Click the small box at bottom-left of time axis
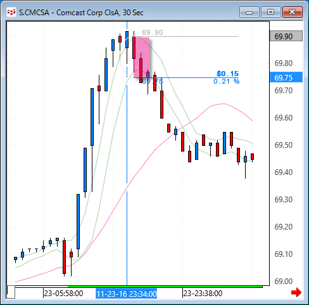The height and width of the screenshot is (305, 309). (11, 292)
